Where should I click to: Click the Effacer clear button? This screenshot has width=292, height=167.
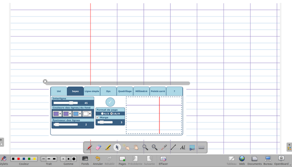tap(163, 160)
